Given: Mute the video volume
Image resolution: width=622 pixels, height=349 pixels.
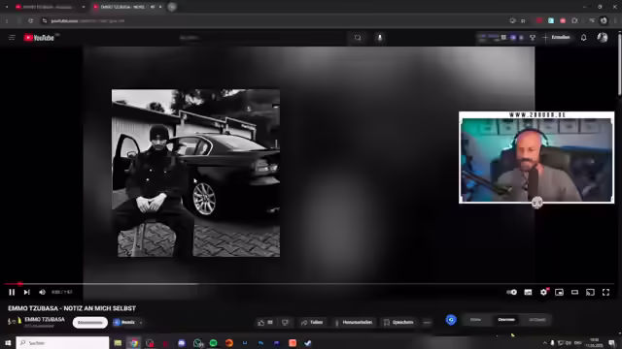Looking at the screenshot, I should [x=42, y=292].
